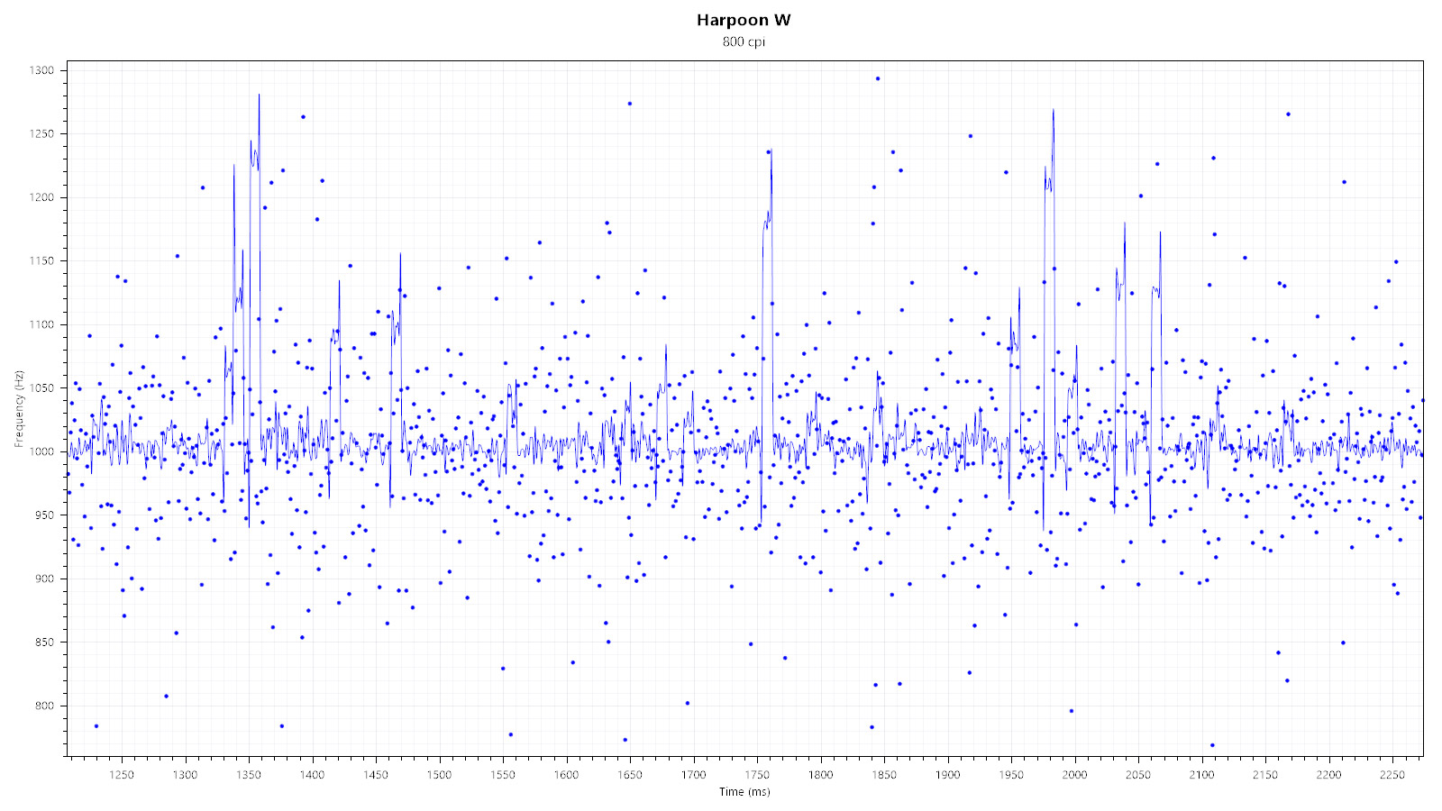Click the 1050 frequency axis tick label
Viewport: 1442px width, 811px height.
click(x=41, y=387)
